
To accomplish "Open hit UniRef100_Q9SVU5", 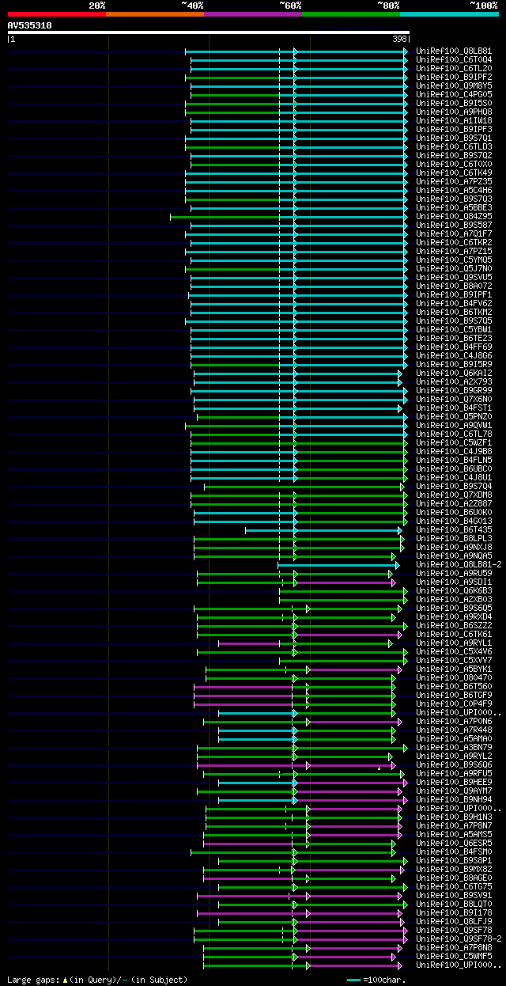I will click(454, 277).
